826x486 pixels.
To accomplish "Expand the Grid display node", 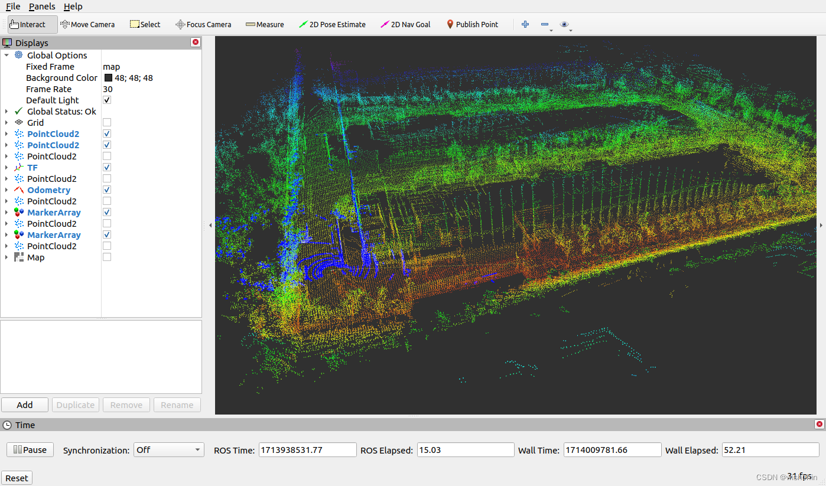I will pos(6,122).
